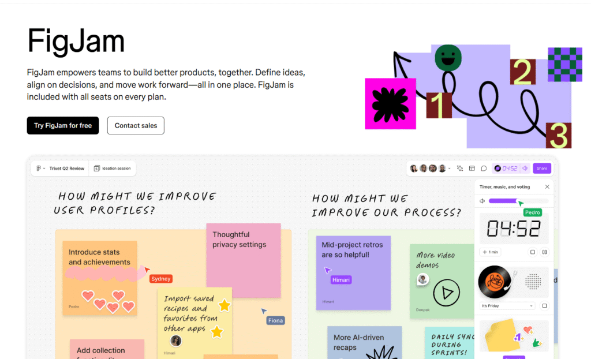This screenshot has height=359, width=591.
Task: Click the Trivet Q2 Review file title
Action: point(66,169)
